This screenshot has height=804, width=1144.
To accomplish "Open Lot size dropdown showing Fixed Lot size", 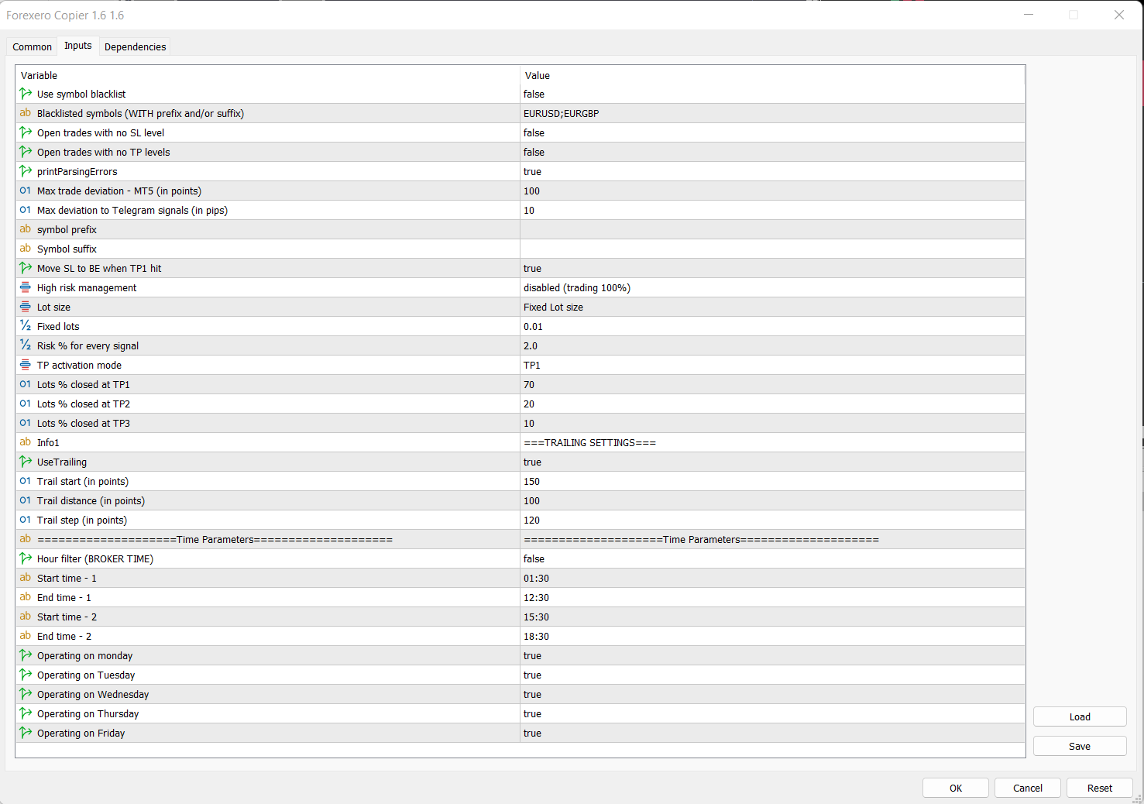I will coord(772,307).
